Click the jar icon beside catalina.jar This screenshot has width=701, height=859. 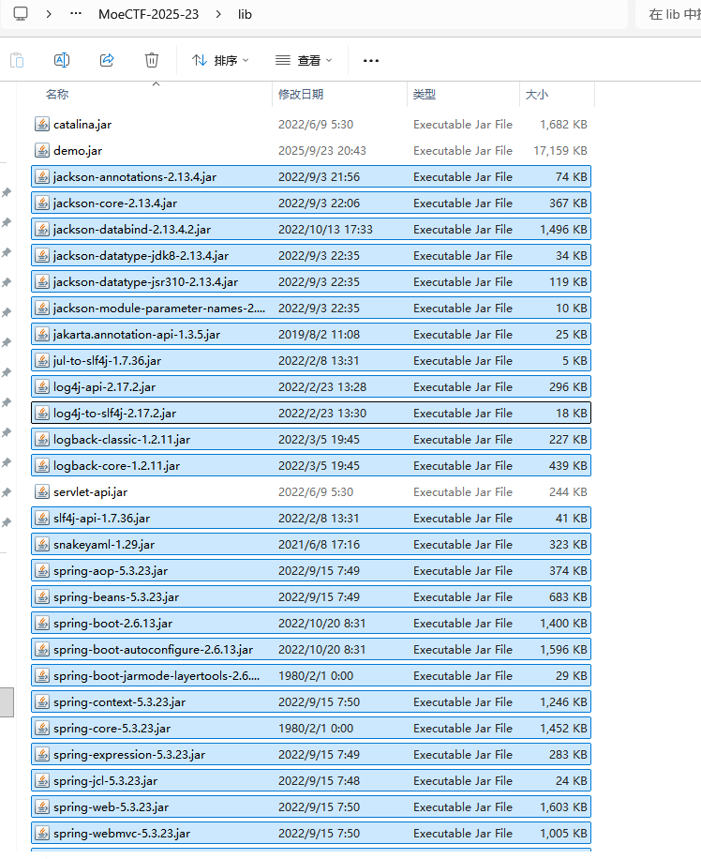(41, 124)
